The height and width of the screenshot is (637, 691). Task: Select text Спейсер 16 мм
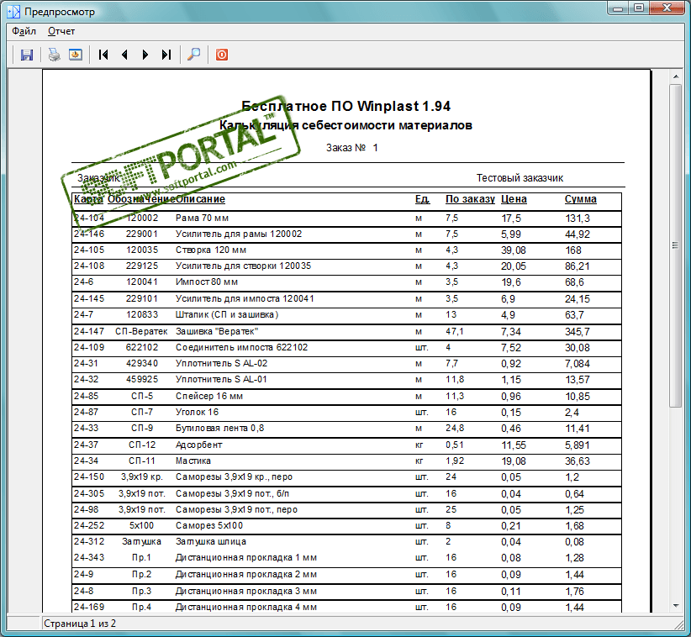coord(209,396)
